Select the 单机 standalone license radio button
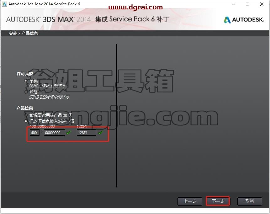The height and width of the screenshot is (214, 270). pos(26,81)
